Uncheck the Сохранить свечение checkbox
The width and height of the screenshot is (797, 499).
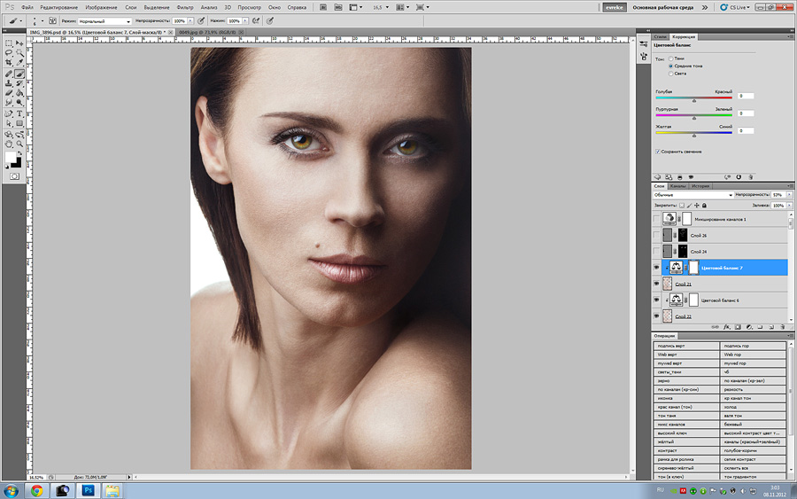point(658,152)
